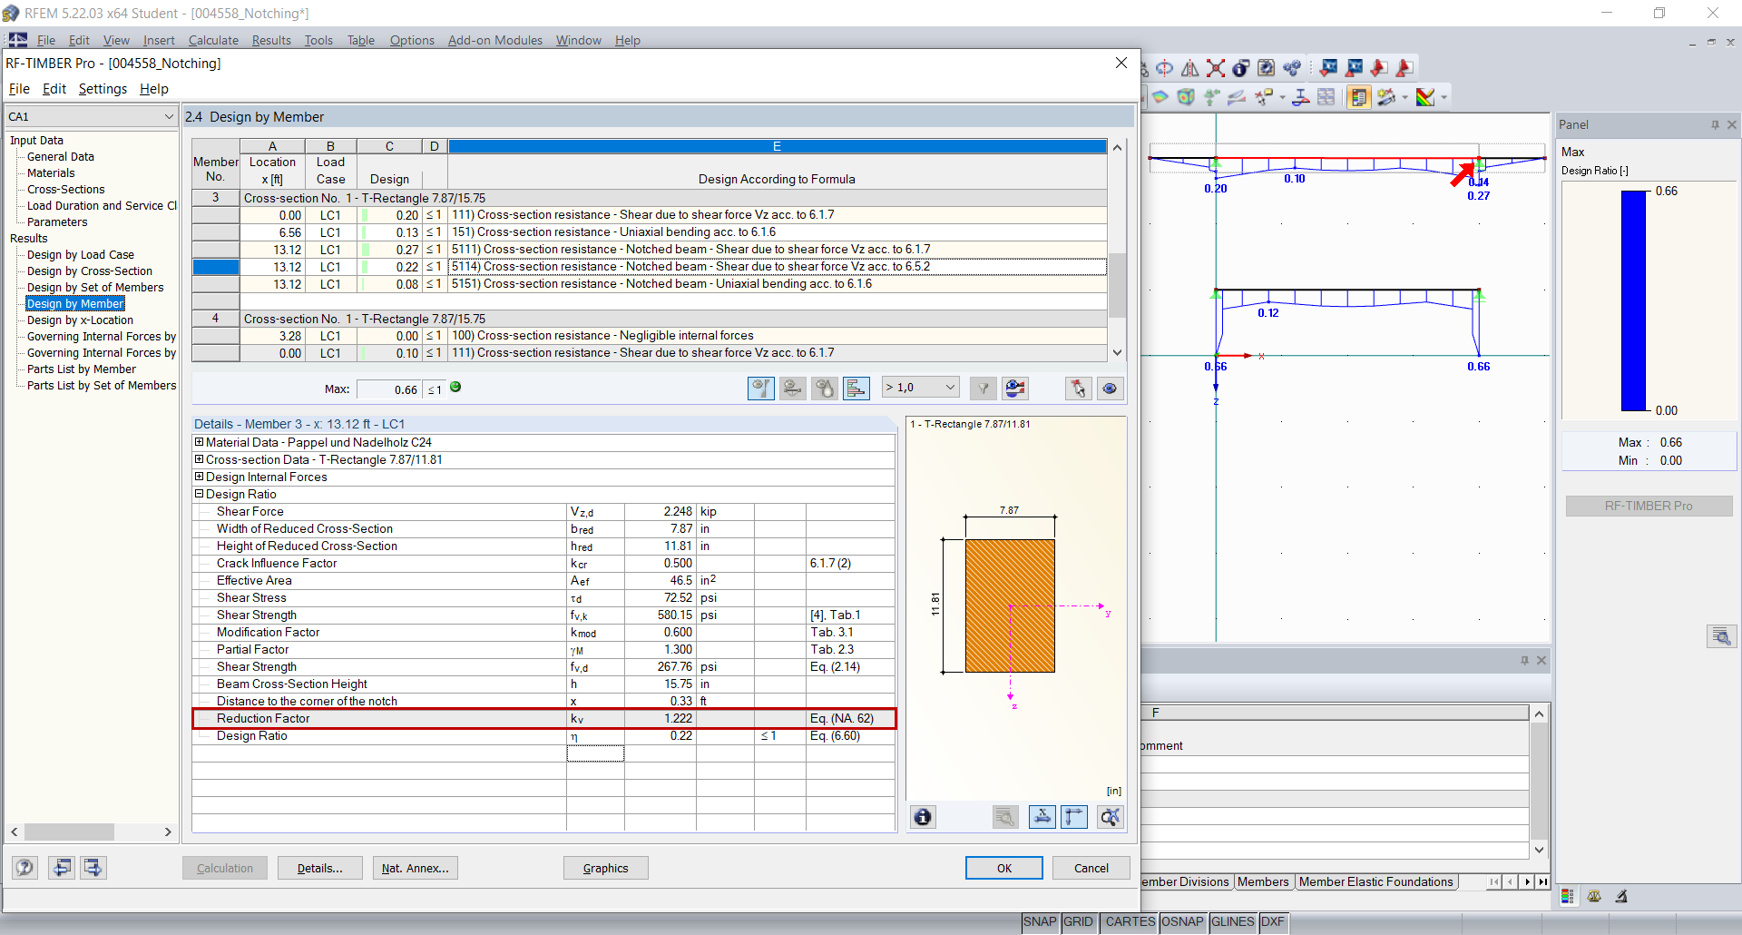
Task: Toggle OSNAP in the status bar
Action: pyautogui.click(x=1182, y=921)
